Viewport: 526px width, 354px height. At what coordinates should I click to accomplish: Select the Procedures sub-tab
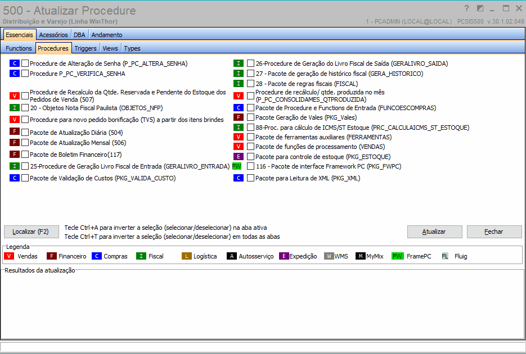53,48
